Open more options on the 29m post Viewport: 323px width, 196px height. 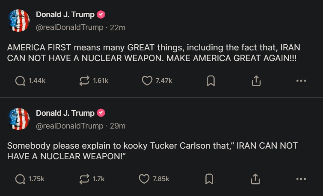point(301,179)
